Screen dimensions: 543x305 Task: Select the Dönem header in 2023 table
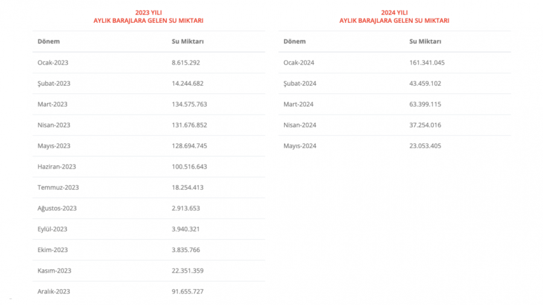pos(48,42)
